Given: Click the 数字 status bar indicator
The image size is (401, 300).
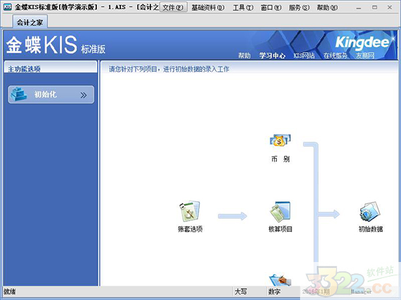Looking at the screenshot, I should 274,291.
